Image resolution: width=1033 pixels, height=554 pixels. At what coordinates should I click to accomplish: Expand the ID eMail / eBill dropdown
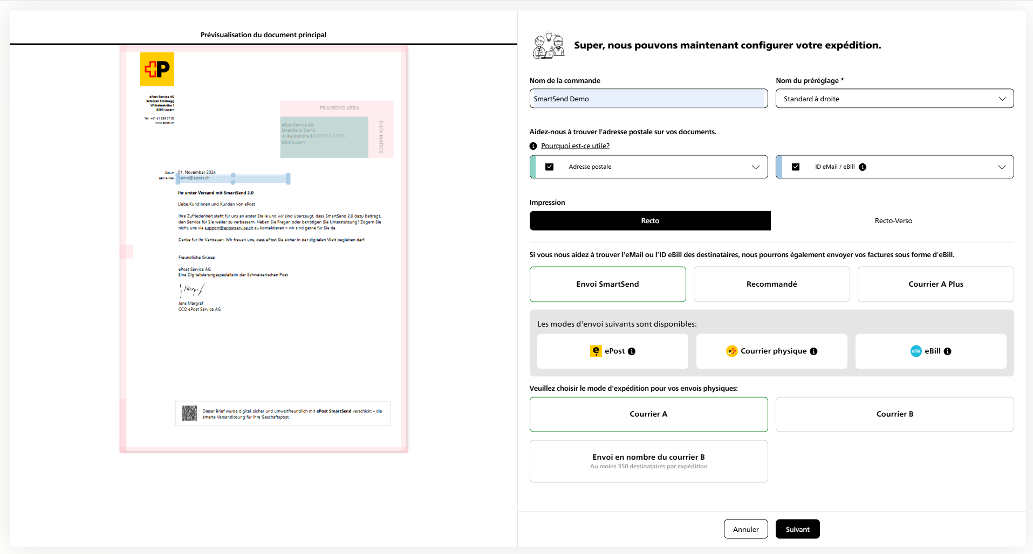(1003, 167)
